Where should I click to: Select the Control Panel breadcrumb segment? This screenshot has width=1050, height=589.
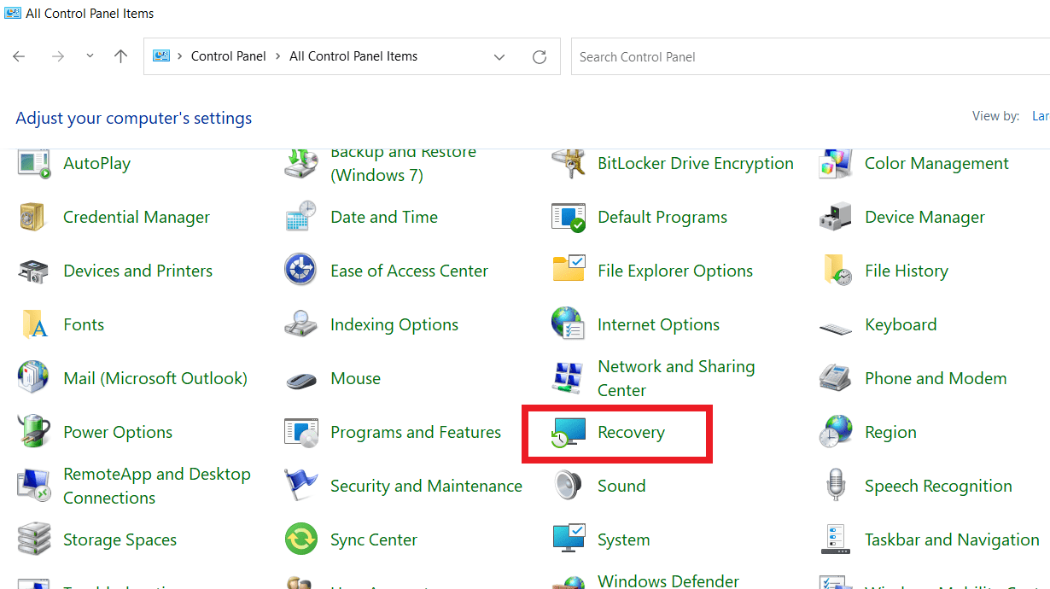228,56
